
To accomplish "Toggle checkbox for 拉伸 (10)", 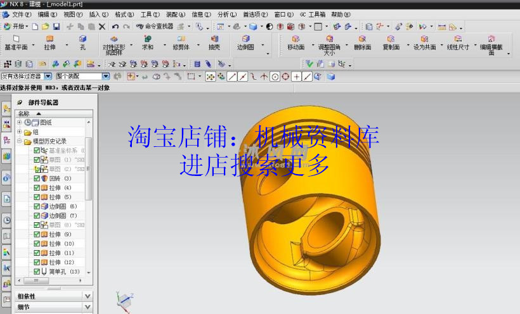I will [x=37, y=244].
